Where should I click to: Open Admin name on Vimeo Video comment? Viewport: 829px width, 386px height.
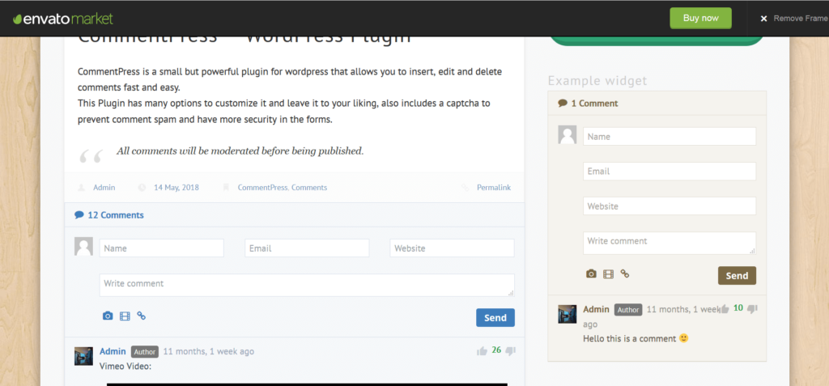pos(113,351)
